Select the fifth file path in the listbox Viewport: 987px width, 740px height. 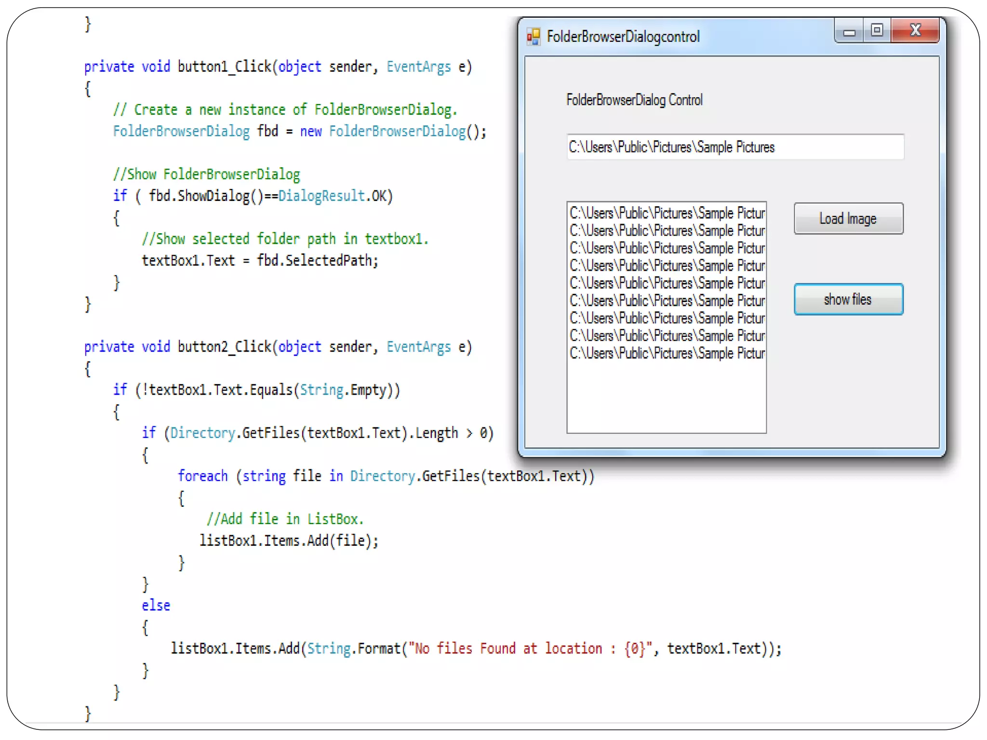[667, 283]
